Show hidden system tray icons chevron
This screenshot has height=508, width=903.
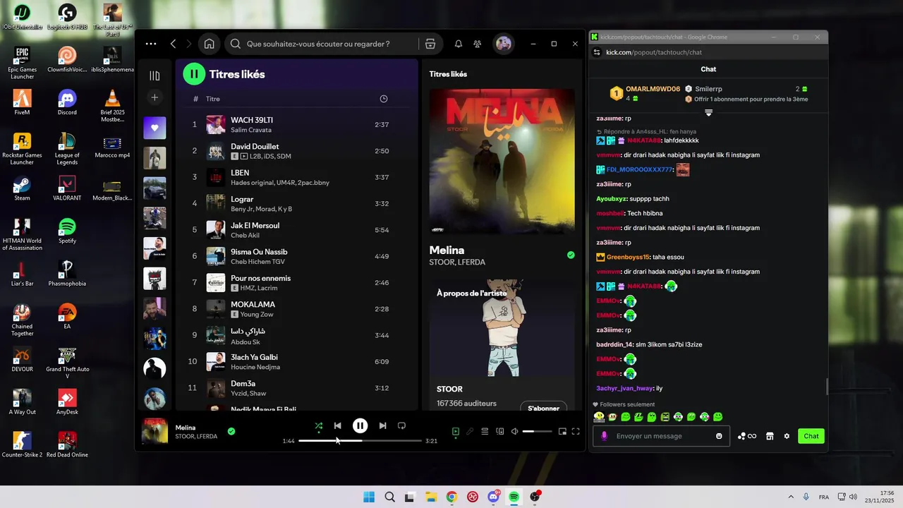click(790, 497)
